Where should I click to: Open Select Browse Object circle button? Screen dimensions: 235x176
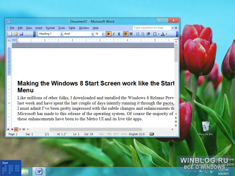click(176, 121)
